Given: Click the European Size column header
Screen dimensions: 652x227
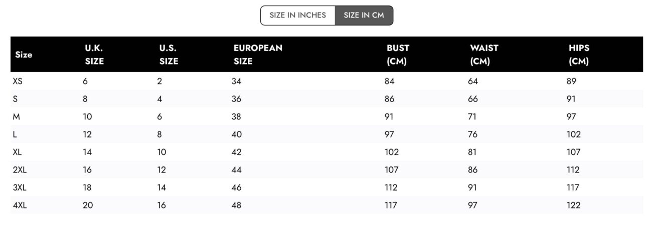Looking at the screenshot, I should [x=258, y=55].
